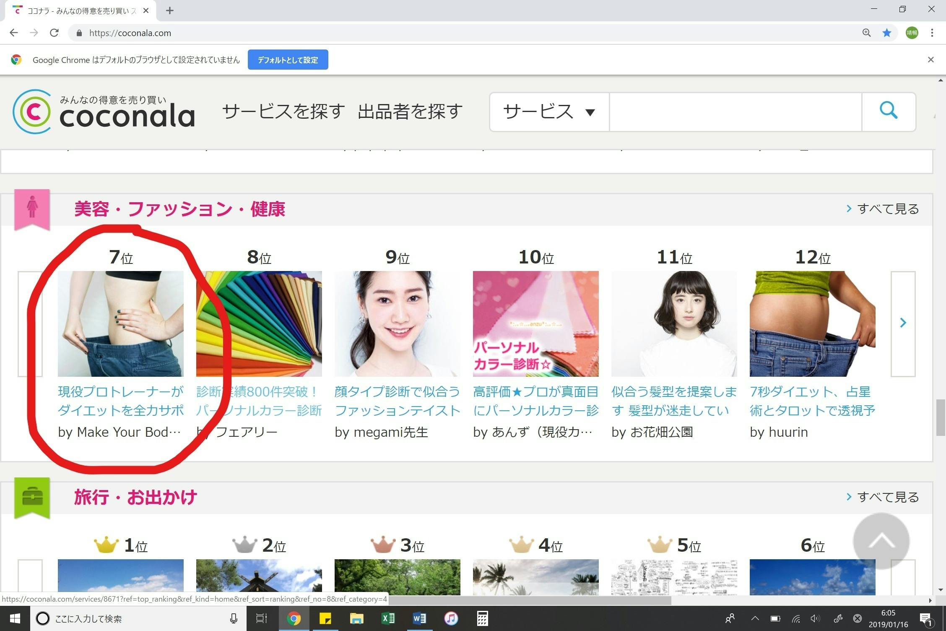The height and width of the screenshot is (631, 946).
Task: Open the サービスを探す menu
Action: point(283,112)
